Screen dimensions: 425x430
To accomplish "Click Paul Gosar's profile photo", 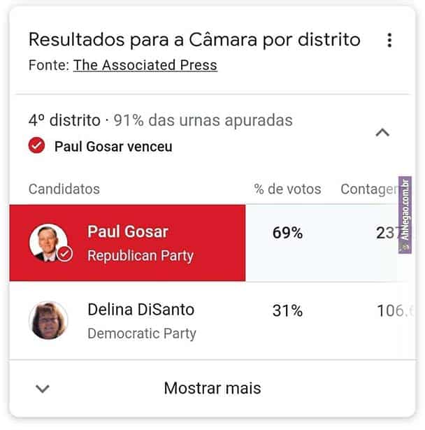I will [47, 243].
